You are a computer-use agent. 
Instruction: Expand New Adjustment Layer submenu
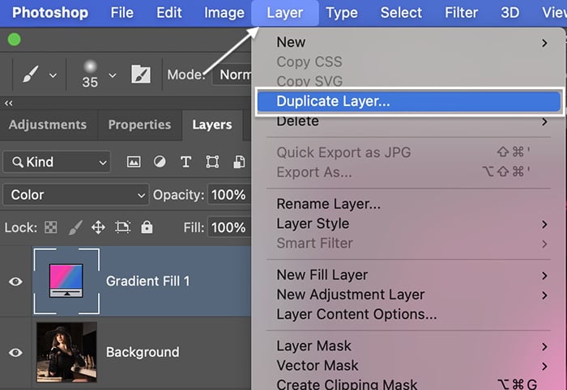(x=544, y=296)
